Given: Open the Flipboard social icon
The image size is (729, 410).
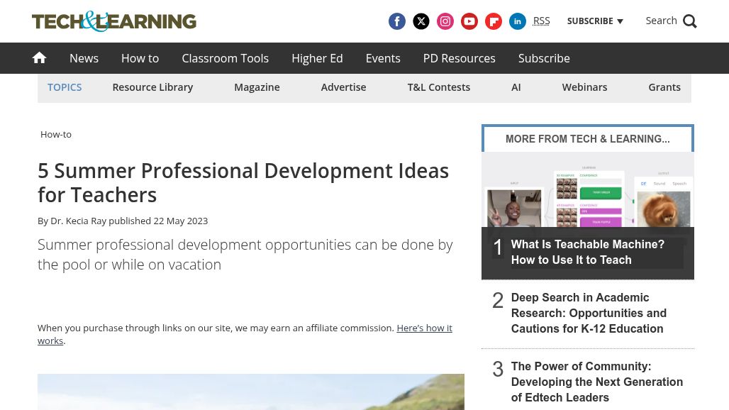Looking at the screenshot, I should [x=494, y=21].
